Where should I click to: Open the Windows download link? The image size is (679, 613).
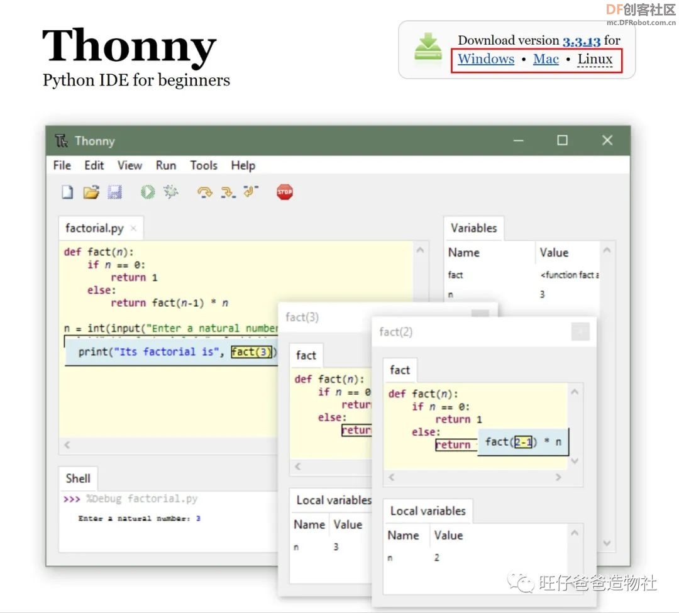pyautogui.click(x=486, y=59)
